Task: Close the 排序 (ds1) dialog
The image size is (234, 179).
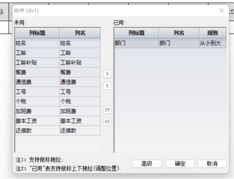Action: coord(222,10)
